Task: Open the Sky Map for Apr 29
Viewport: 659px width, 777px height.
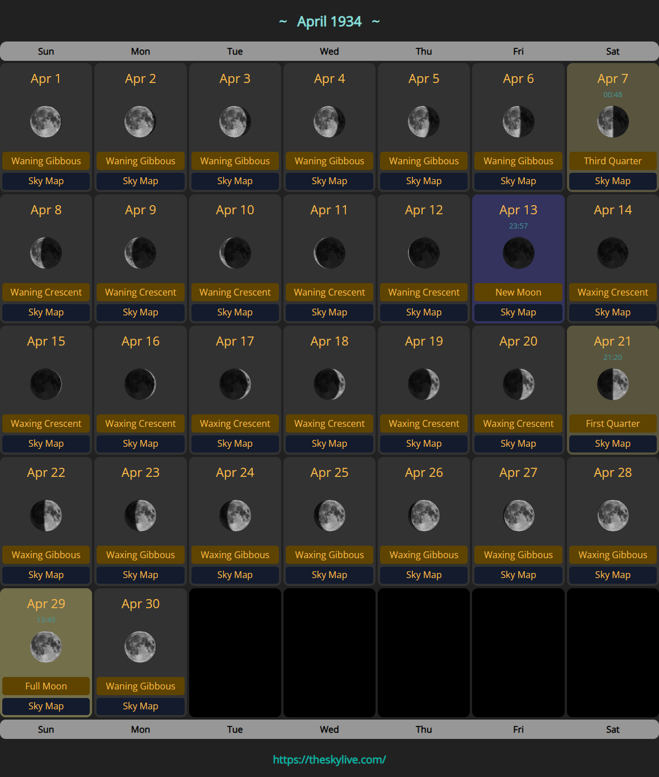Action: pos(46,707)
